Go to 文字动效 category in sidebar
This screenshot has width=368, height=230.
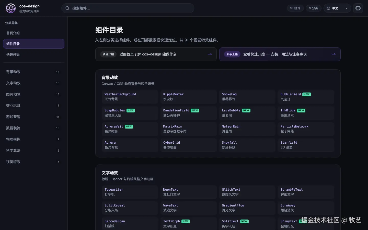(34, 83)
